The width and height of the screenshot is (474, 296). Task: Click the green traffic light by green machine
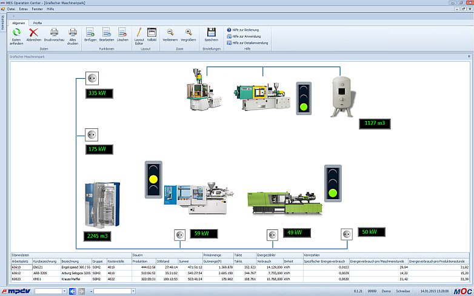(333, 183)
